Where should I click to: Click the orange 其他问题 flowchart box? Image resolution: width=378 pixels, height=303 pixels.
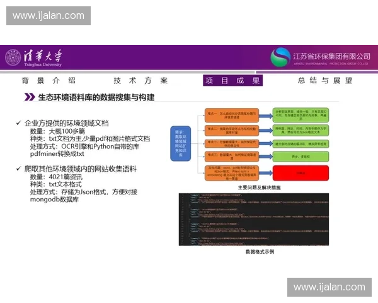pyautogui.click(x=232, y=173)
